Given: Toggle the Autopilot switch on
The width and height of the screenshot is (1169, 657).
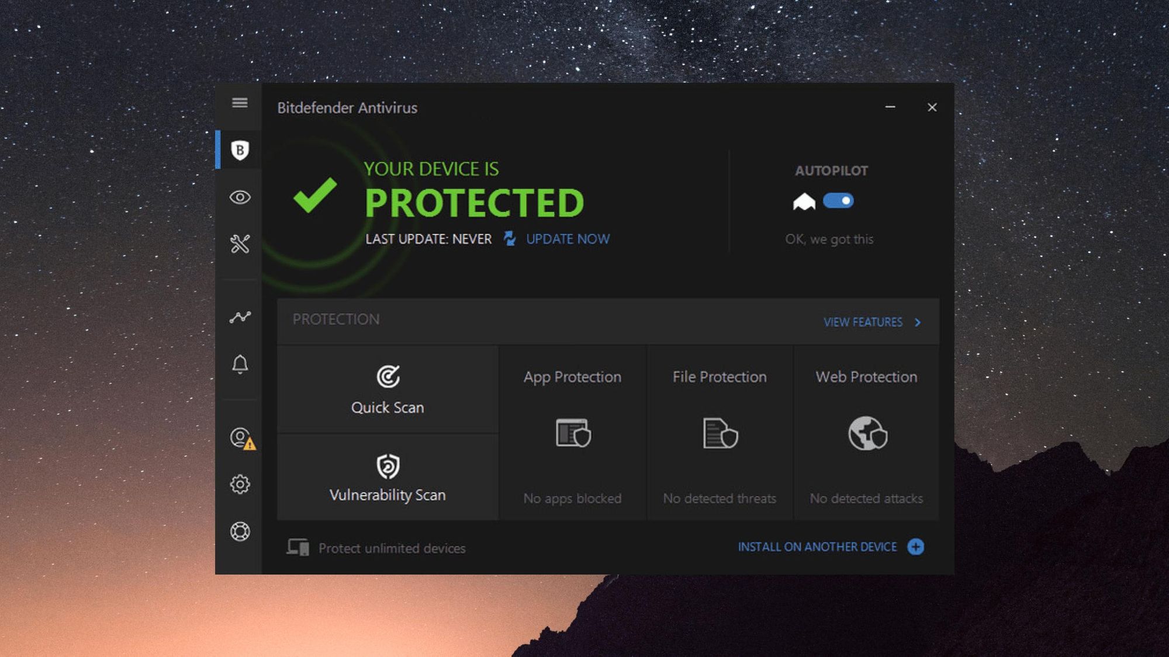Looking at the screenshot, I should pos(838,200).
